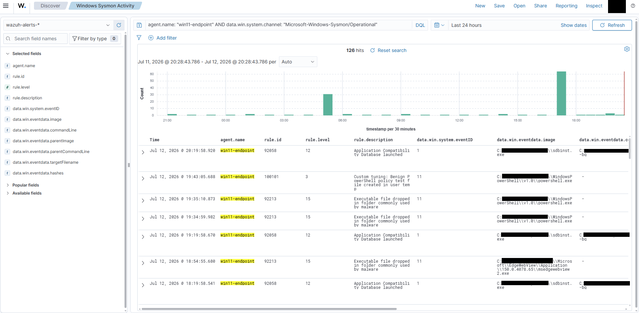Screen dimensions: 639x313
Task: Click rule.id value 100101 in the table
Action: (271, 177)
